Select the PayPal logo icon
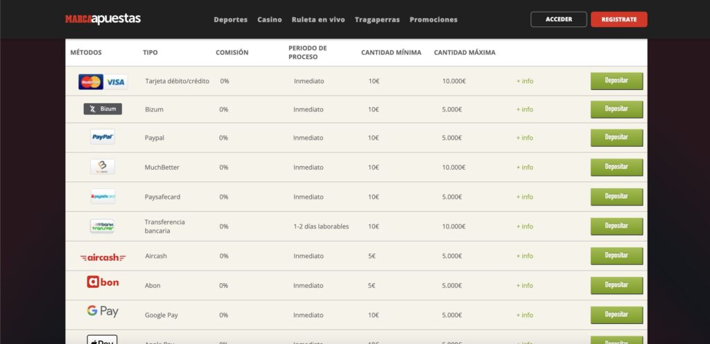710x344 pixels. click(103, 138)
